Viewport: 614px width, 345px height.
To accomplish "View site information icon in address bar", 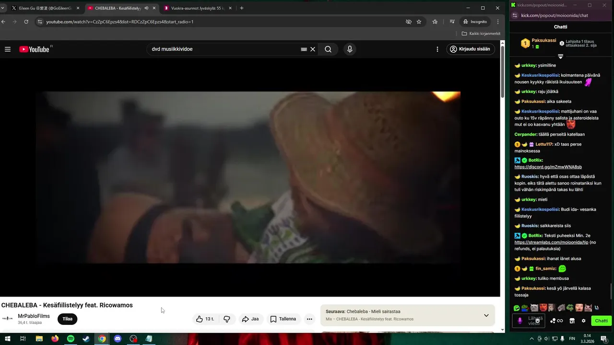I will click(40, 22).
